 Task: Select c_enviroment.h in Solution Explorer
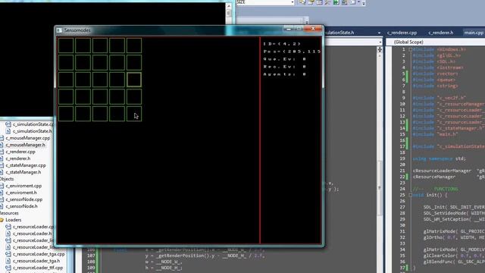click(x=21, y=193)
